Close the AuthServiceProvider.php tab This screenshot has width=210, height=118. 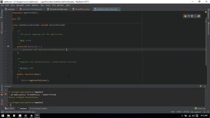[x=119, y=9]
